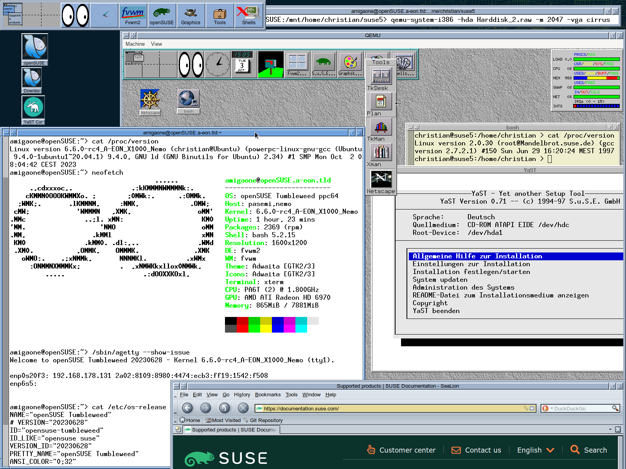Open SeaLion's Bookmarks menu
The image size is (626, 469).
coord(268,395)
